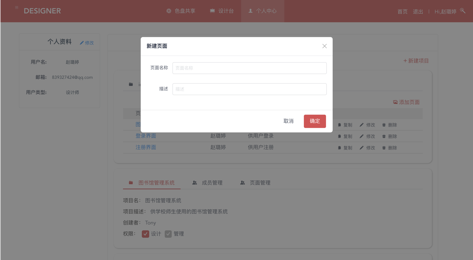This screenshot has width=473, height=260.
Task: Switch to the 页面管理 tab
Action: 256,183
